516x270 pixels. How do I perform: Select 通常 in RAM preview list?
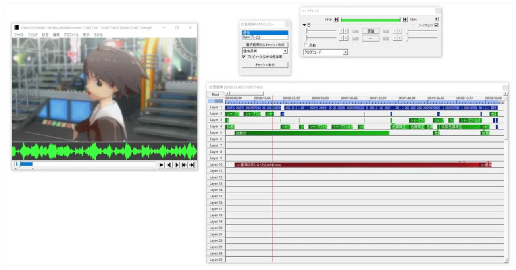click(x=265, y=33)
